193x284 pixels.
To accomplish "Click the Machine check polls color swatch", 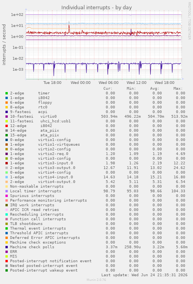I will (7, 247).
